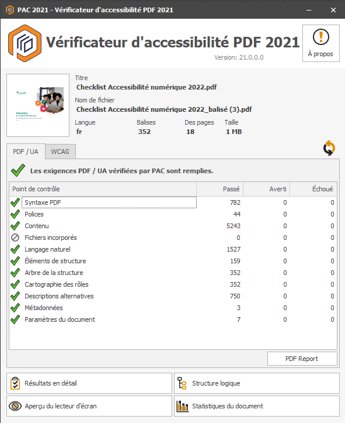This screenshot has width=345, height=423.
Task: Click the Résultats en détail clipboard icon
Action: pos(15,383)
